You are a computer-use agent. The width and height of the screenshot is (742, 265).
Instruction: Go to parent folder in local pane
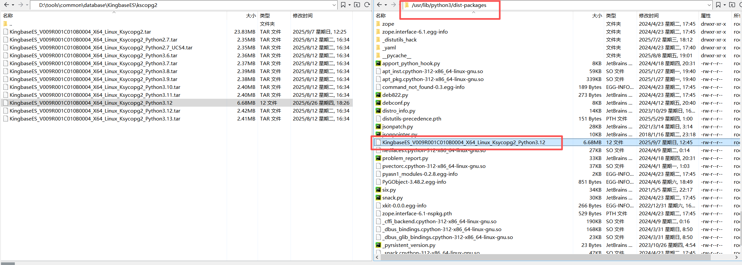coord(357,5)
